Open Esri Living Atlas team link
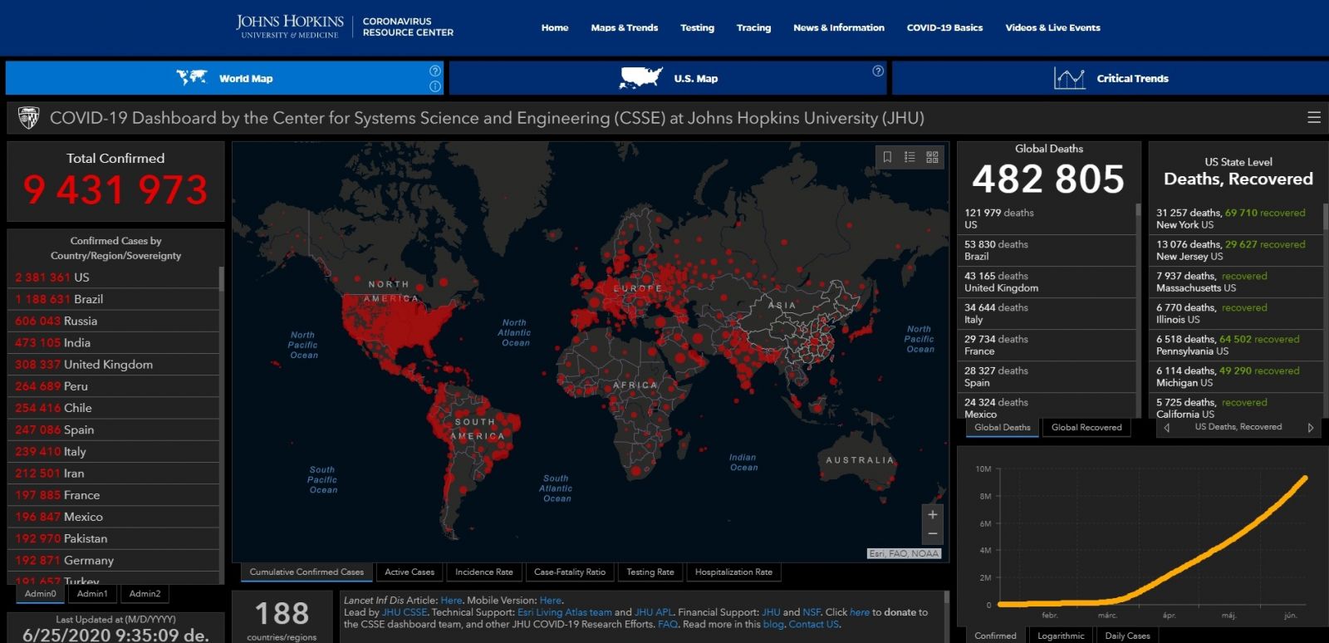The width and height of the screenshot is (1329, 643). click(565, 612)
